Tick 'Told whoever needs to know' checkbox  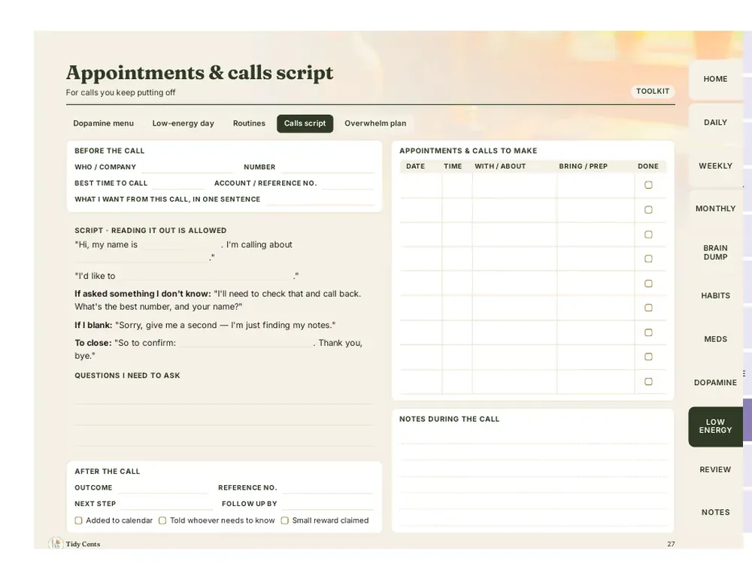[x=162, y=520]
